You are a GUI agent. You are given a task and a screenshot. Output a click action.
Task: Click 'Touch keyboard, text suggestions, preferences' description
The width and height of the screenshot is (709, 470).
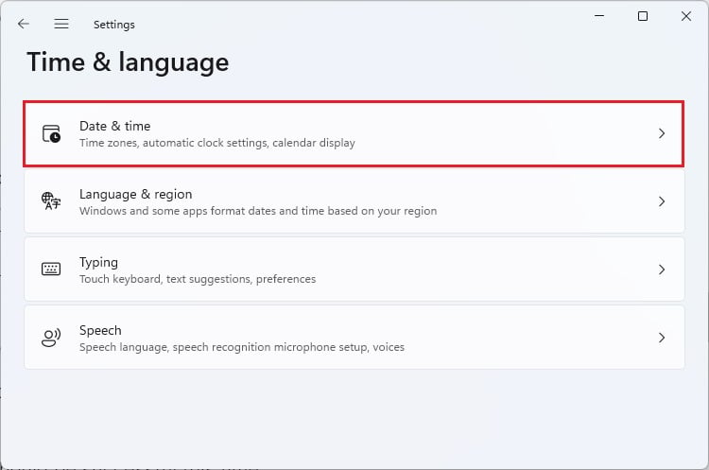[198, 279]
